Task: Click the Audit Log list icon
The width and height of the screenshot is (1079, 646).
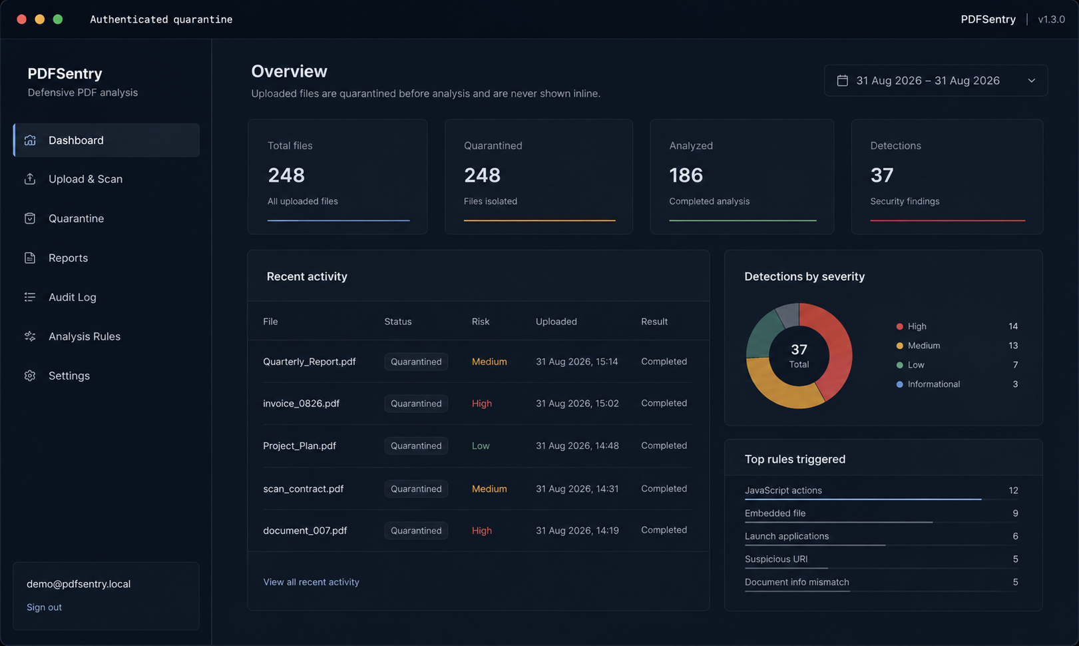Action: tap(30, 297)
